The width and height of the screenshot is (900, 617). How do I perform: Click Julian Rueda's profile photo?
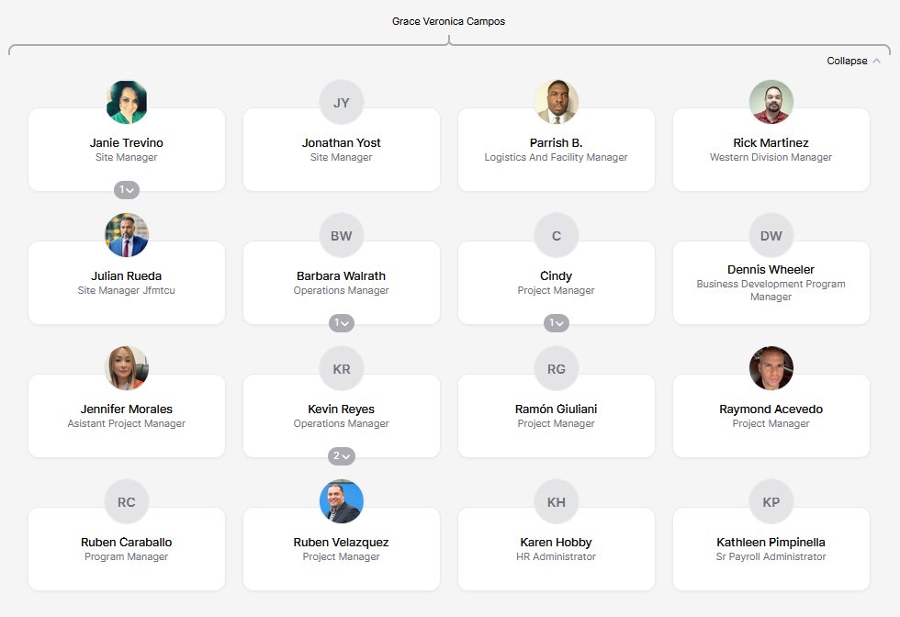click(127, 235)
